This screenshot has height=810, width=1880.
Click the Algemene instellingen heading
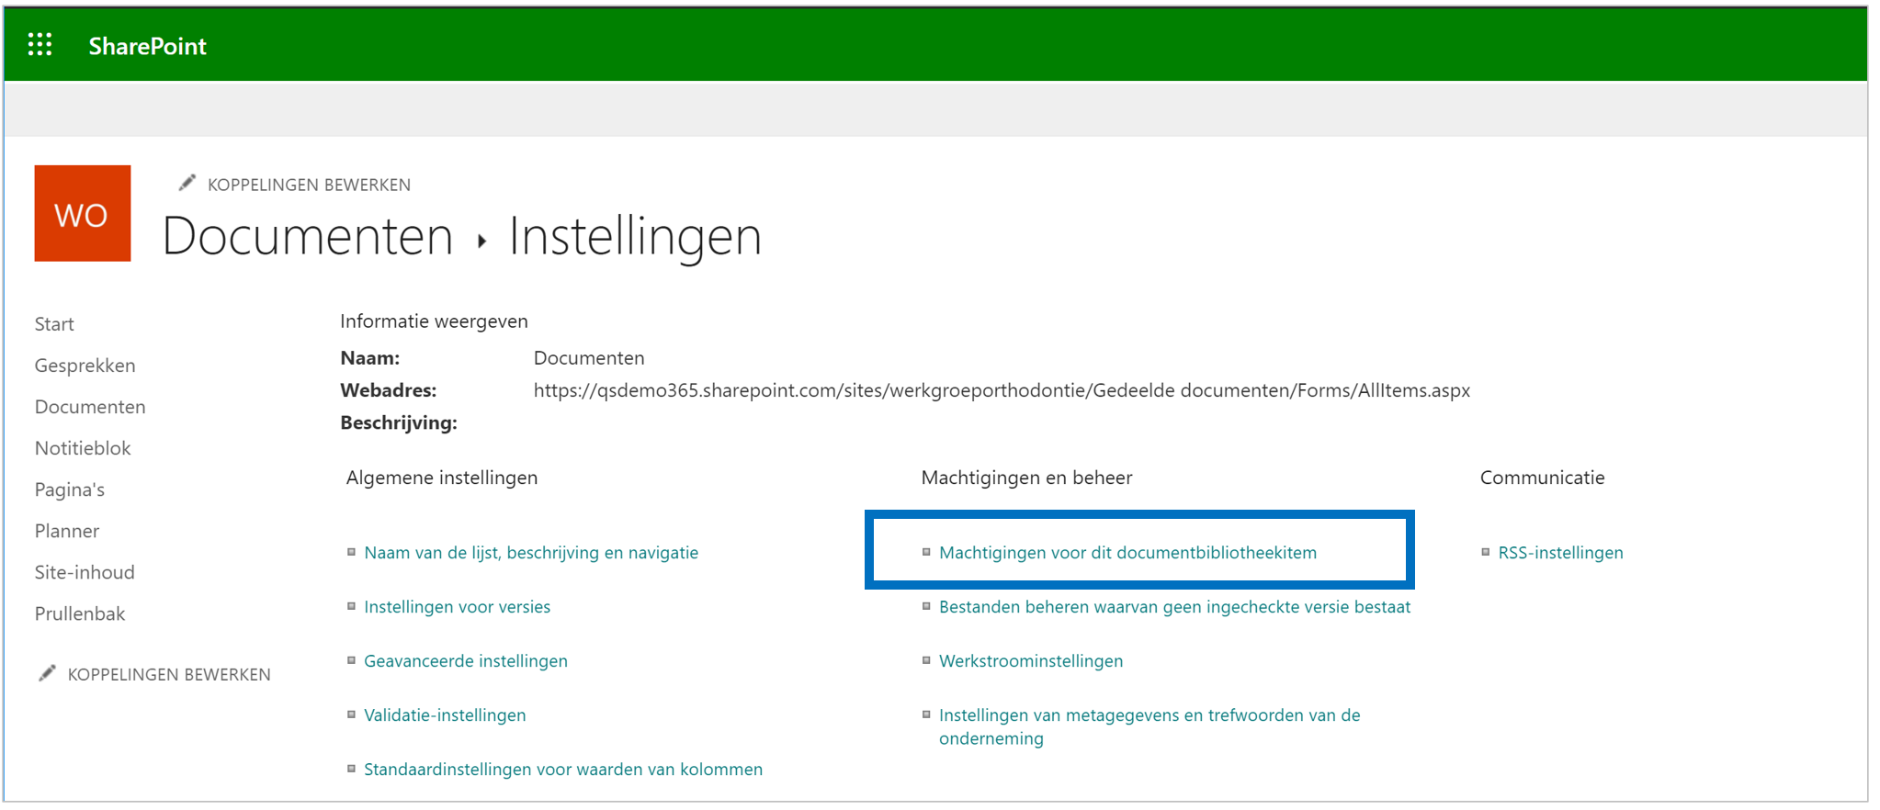442,478
